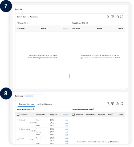Click Status header in Added Items
The height and width of the screenshot is (147, 134).
(x=121, y=29)
